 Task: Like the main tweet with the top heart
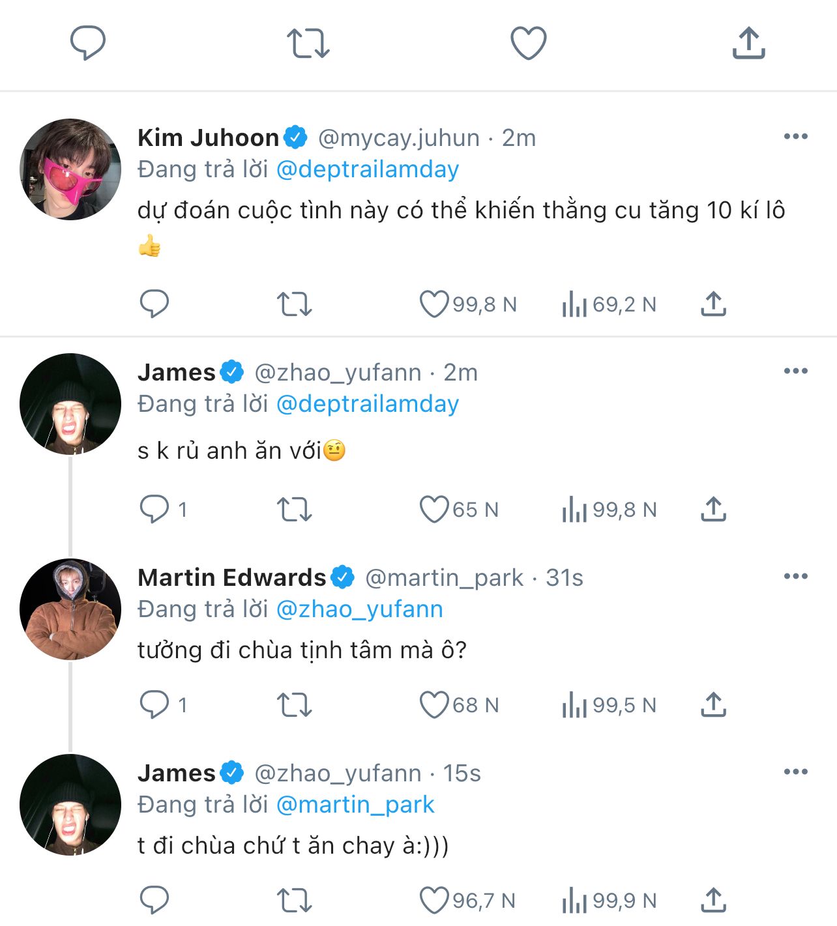click(x=528, y=43)
